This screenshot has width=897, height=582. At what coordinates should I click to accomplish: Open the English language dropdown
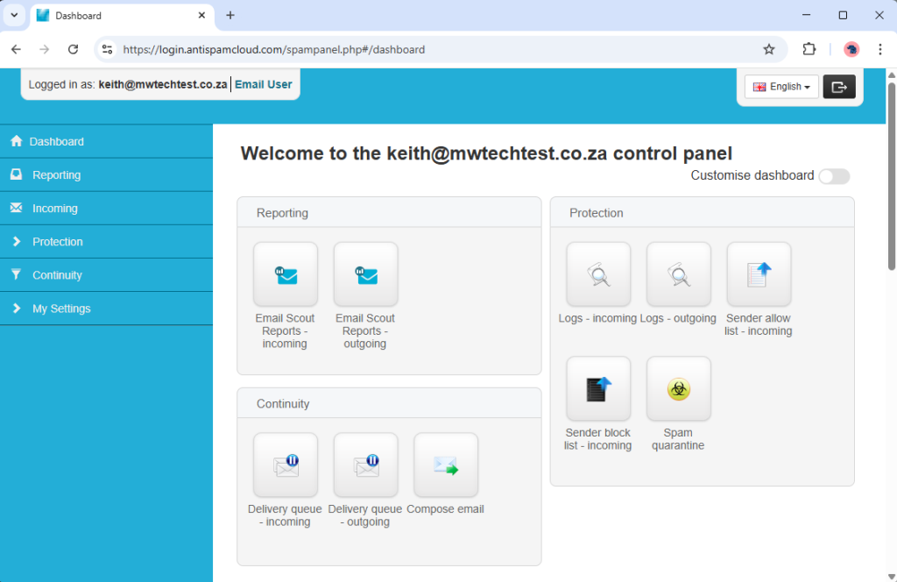[781, 87]
